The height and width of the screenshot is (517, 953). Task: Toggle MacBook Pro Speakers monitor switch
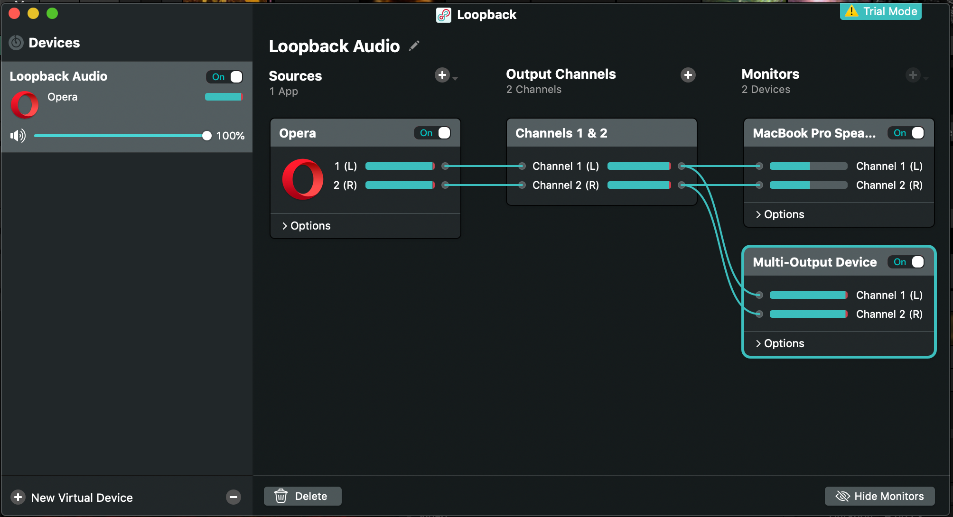906,133
